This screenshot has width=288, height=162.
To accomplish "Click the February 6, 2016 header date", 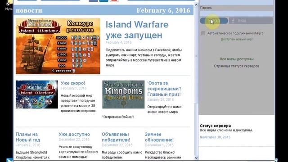I will (x=163, y=10).
